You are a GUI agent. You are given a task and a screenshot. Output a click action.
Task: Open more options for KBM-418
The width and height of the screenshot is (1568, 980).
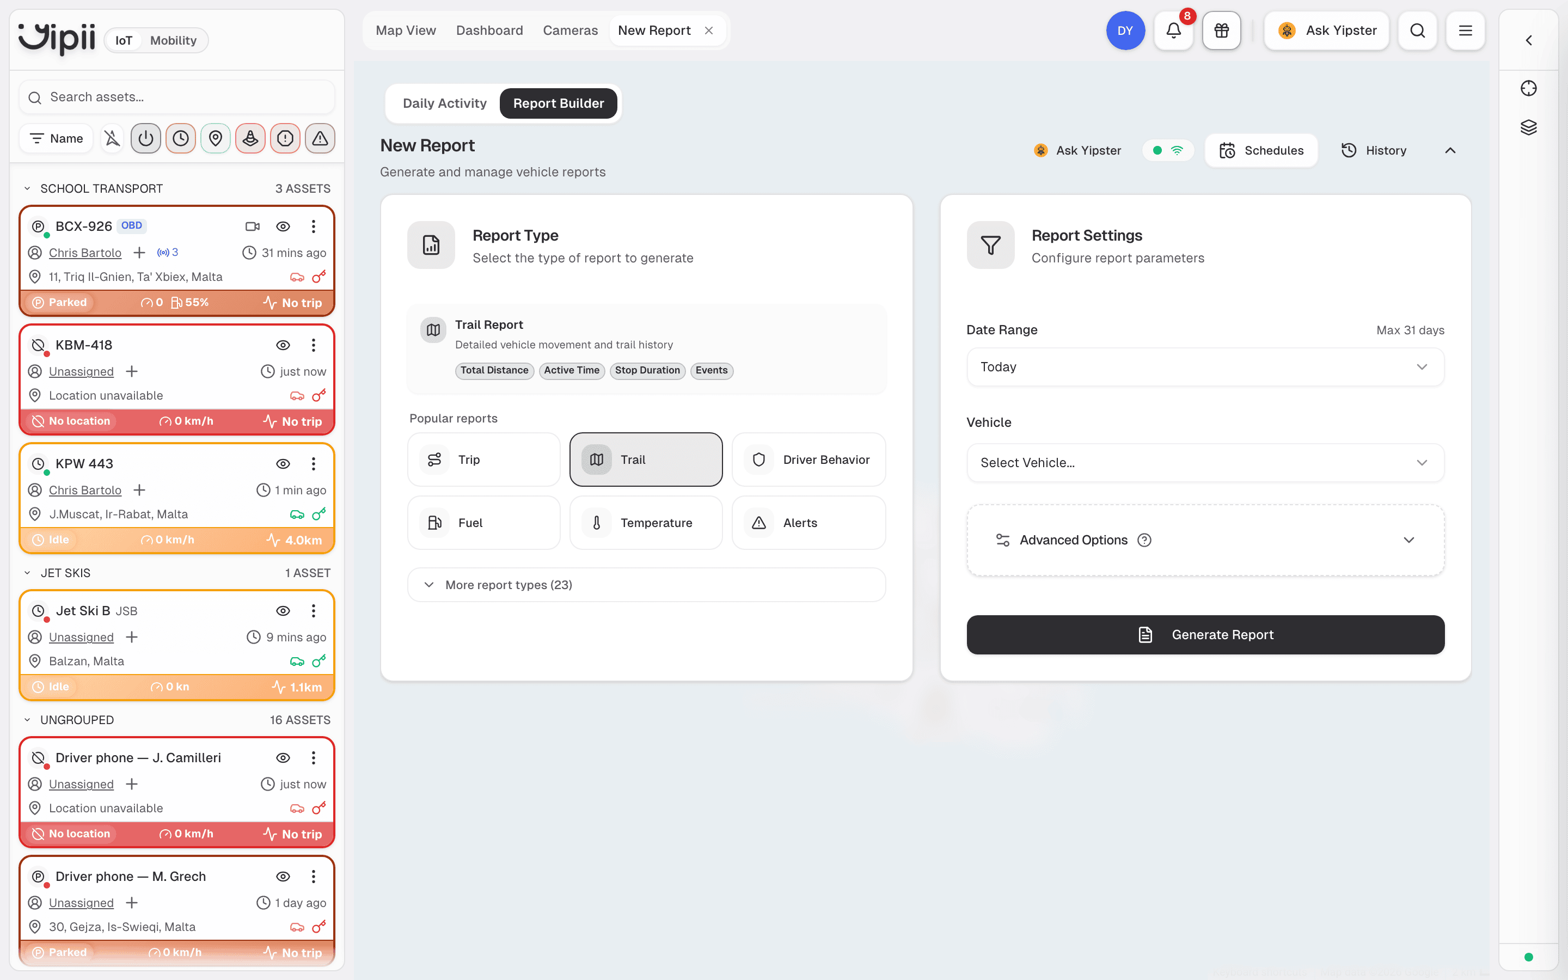(314, 345)
